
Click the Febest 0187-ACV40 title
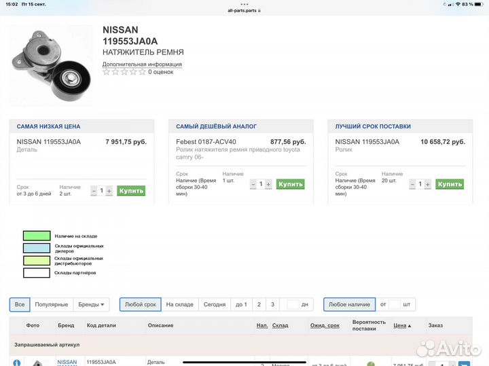(x=206, y=142)
